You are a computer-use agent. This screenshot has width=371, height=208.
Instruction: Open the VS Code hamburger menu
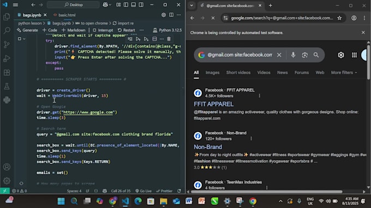pos(15,5)
